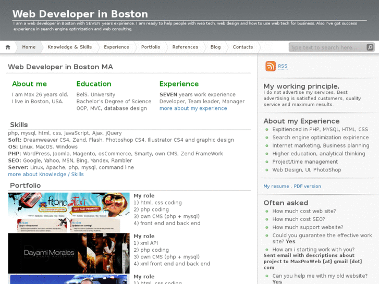Click the home icon in navigation bar

(x=8, y=47)
